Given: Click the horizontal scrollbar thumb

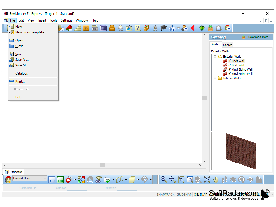Looking at the screenshot, I should pyautogui.click(x=102, y=165).
